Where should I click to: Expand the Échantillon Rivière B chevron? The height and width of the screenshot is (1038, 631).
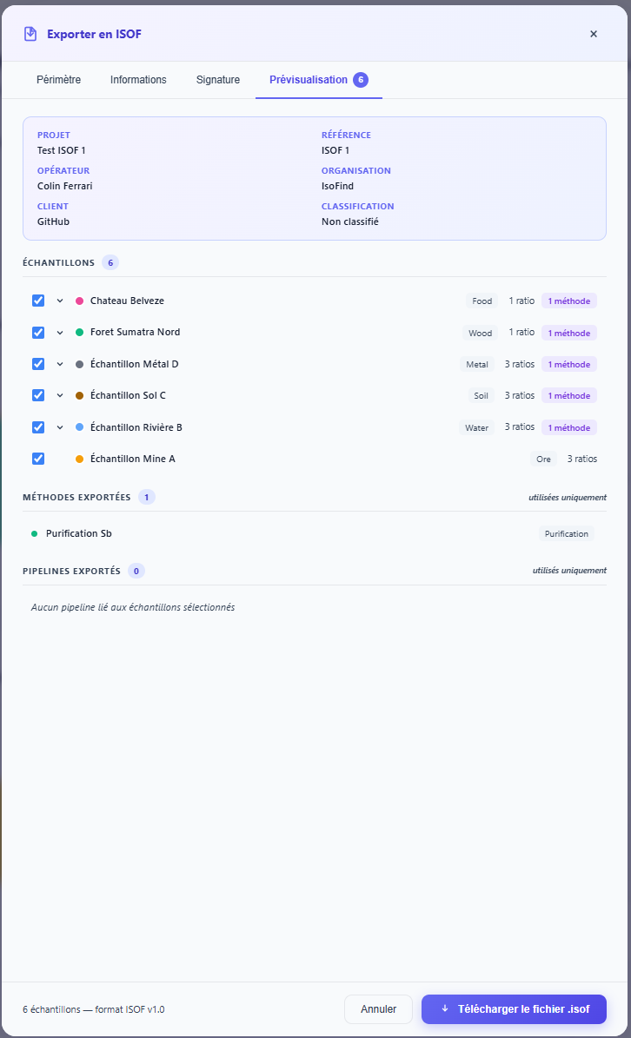tap(60, 427)
